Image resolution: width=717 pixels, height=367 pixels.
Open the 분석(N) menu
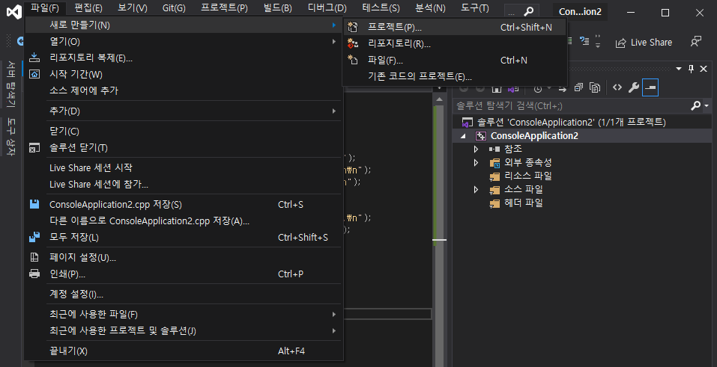[x=430, y=8]
